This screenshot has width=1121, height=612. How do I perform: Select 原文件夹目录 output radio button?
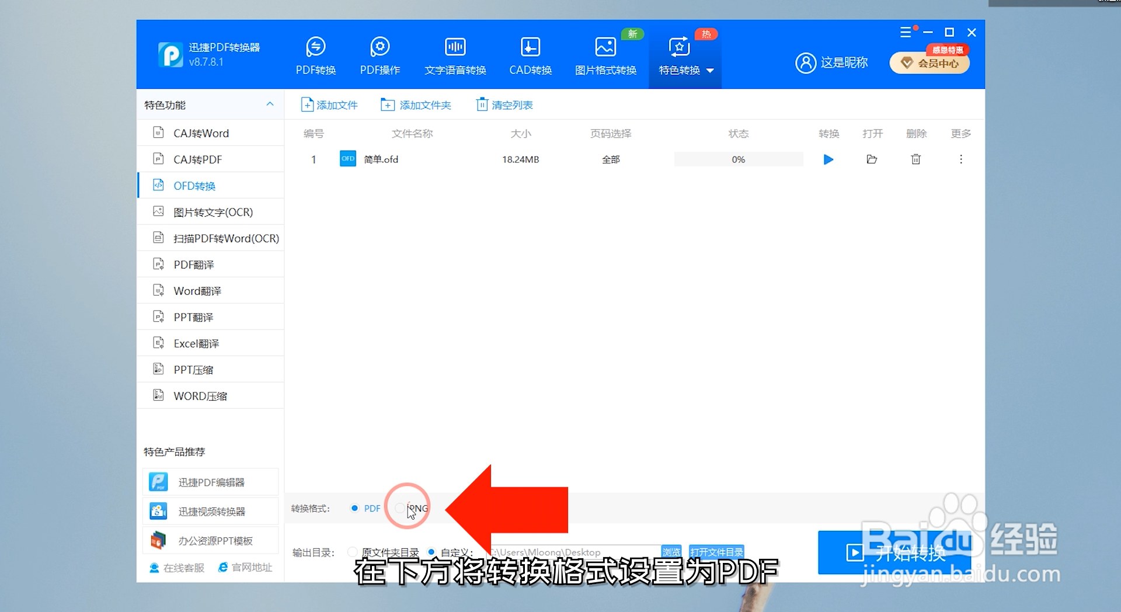click(x=352, y=552)
